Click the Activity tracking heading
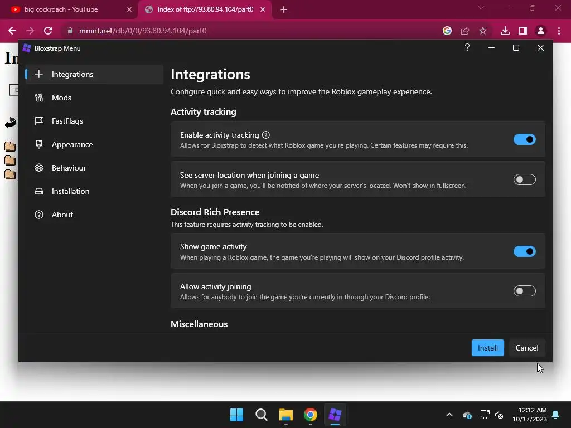 tap(203, 112)
